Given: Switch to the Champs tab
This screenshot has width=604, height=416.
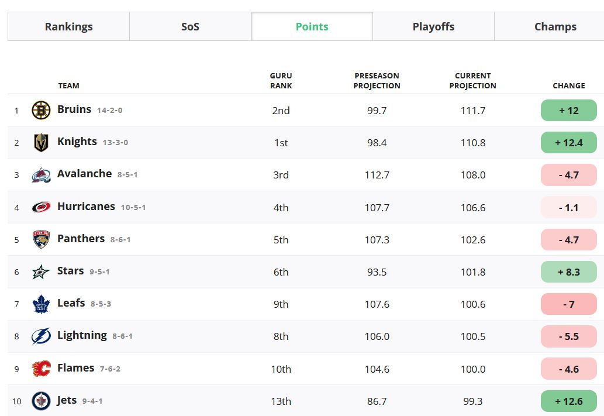Looking at the screenshot, I should pyautogui.click(x=555, y=26).
